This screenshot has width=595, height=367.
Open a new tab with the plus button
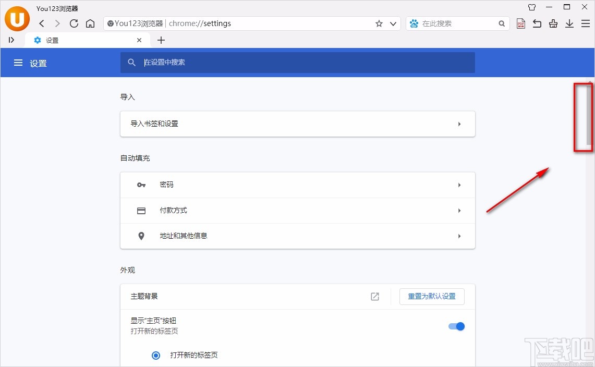click(x=161, y=40)
